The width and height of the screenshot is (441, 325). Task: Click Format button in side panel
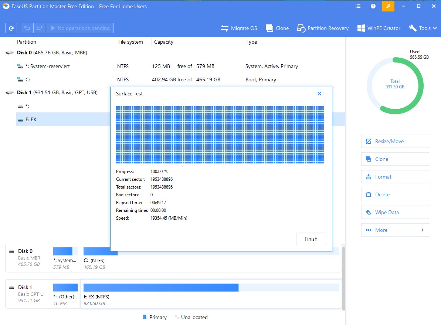tap(395, 177)
